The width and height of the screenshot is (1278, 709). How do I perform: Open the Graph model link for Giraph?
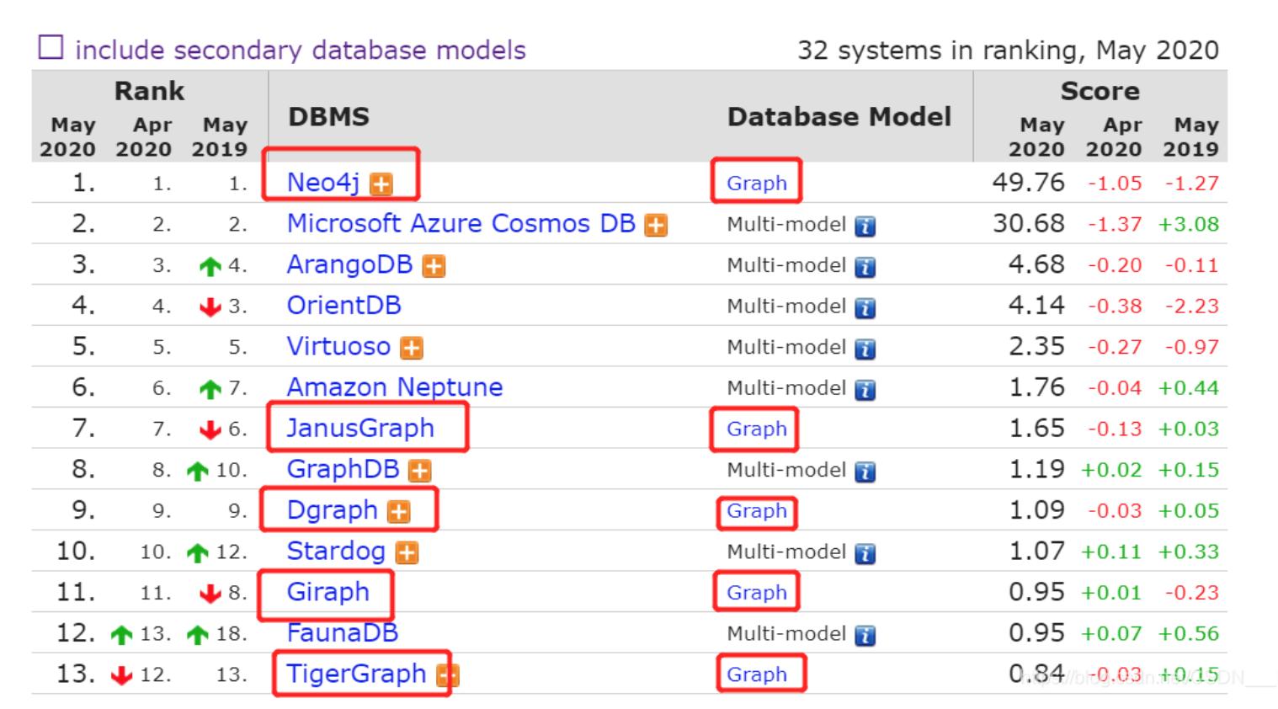click(x=757, y=592)
